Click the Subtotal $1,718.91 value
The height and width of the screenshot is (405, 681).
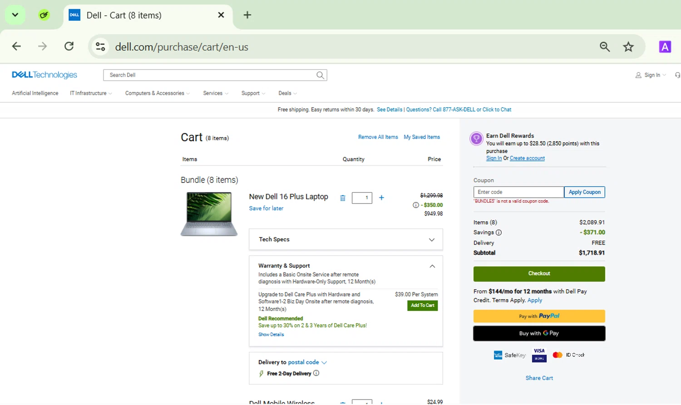592,253
